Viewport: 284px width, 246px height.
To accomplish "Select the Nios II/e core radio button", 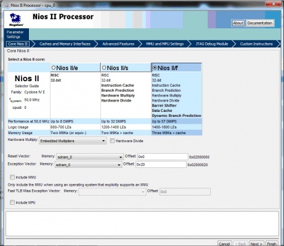I will coord(54,68).
